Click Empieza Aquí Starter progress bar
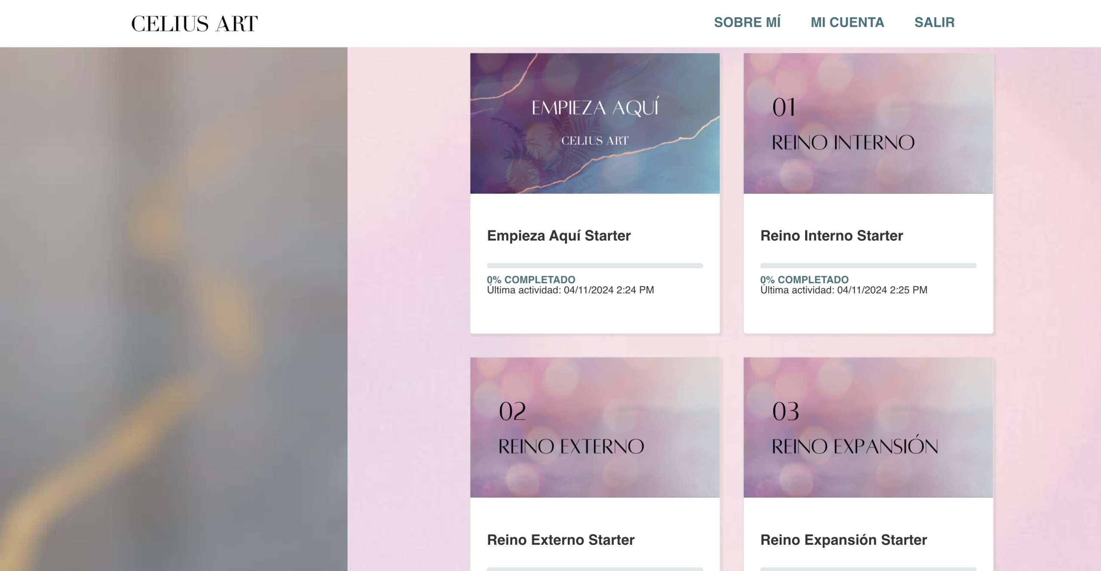The image size is (1101, 571). (x=595, y=265)
